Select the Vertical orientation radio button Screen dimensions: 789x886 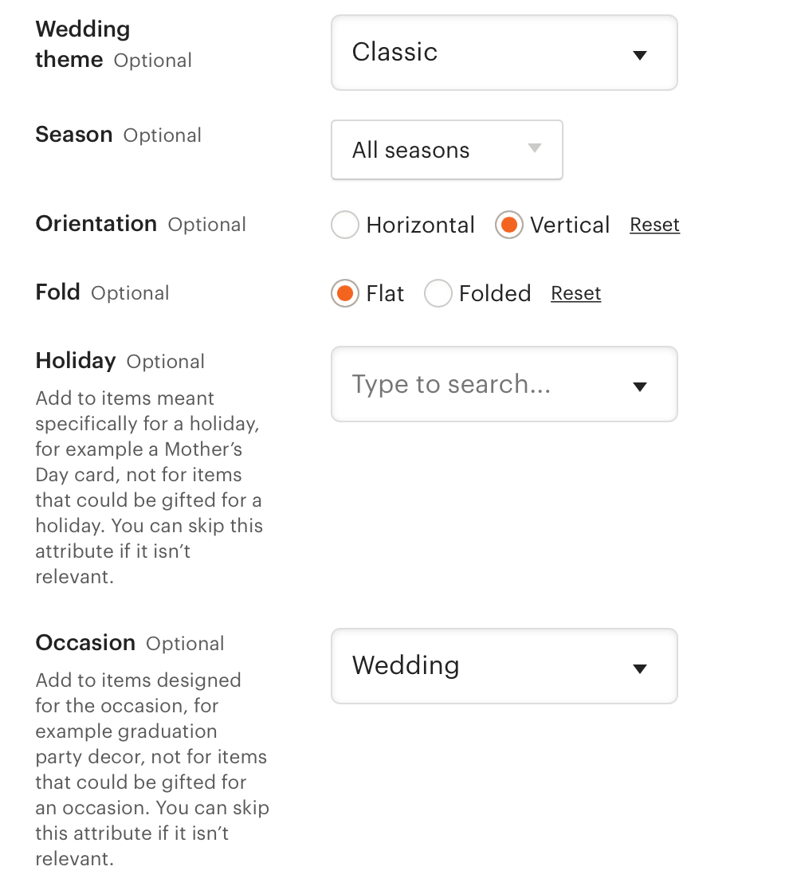pyautogui.click(x=508, y=225)
